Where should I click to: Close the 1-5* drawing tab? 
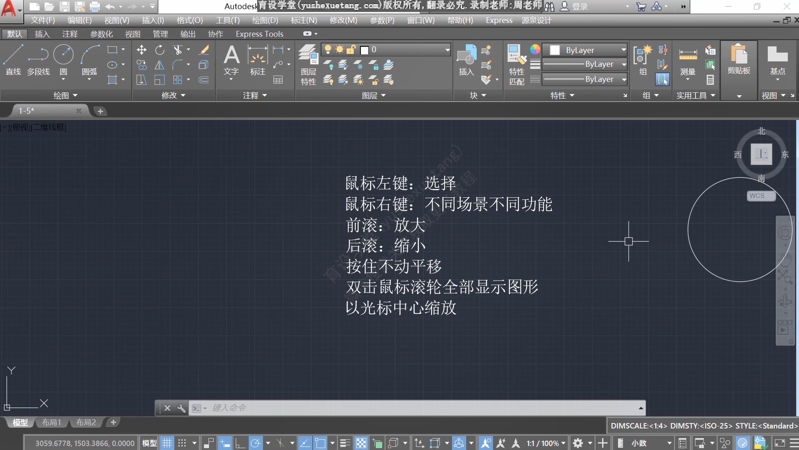78,110
